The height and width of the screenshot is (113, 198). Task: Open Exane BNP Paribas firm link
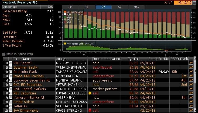[x=28, y=76]
